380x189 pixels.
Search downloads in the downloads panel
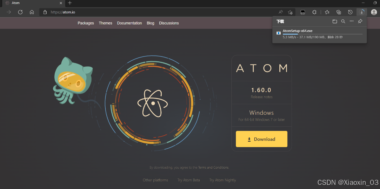coord(343,21)
